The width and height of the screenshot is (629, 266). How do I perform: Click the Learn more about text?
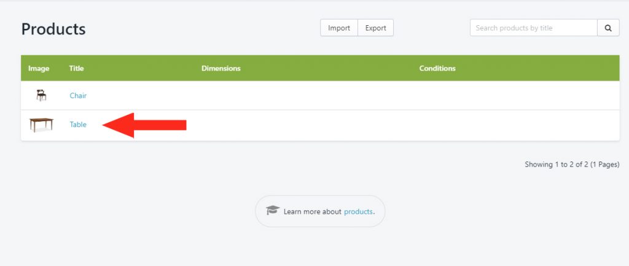click(x=313, y=211)
